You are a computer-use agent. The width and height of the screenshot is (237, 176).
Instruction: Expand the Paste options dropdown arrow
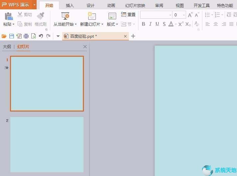point(13,24)
